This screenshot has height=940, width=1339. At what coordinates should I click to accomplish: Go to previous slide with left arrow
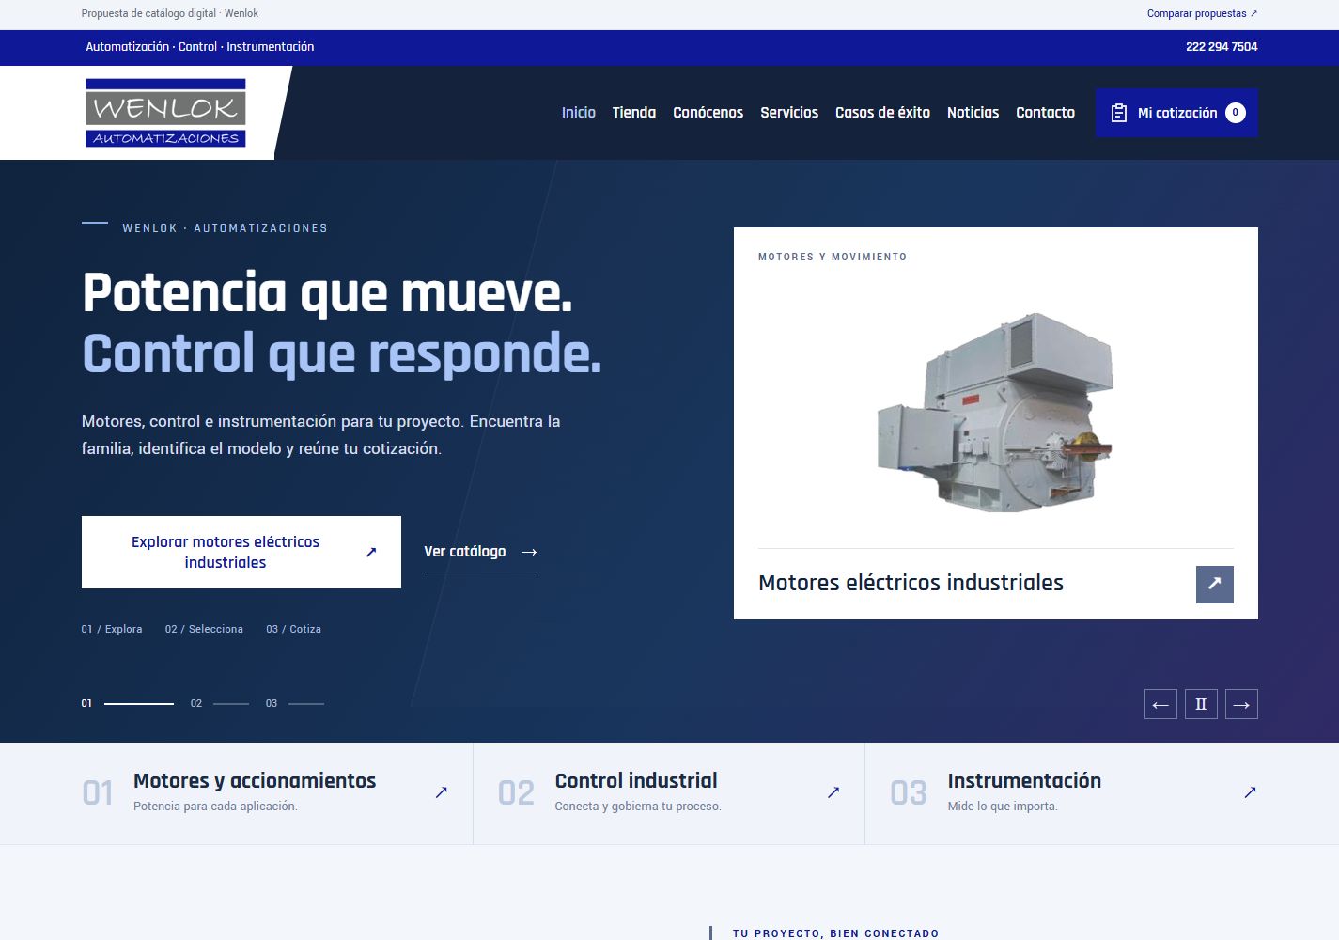(1160, 704)
